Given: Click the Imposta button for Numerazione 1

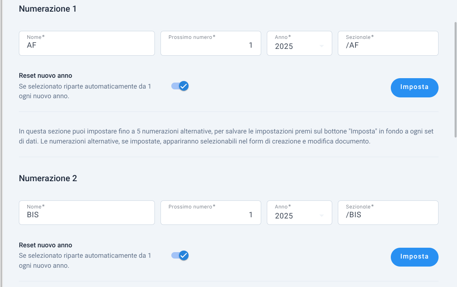Looking at the screenshot, I should pyautogui.click(x=414, y=88).
